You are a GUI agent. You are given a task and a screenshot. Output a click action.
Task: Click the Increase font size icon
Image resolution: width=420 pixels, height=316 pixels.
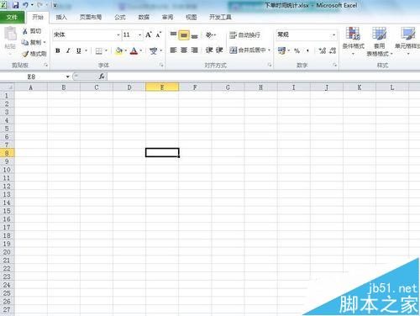pyautogui.click(x=149, y=34)
